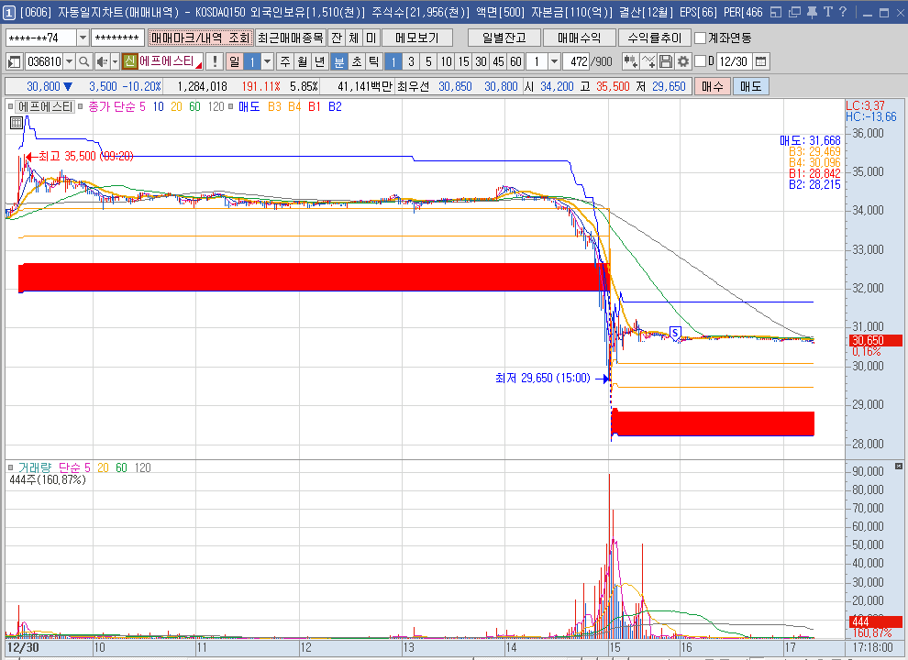
Task: Click the exclamation mark info icon
Action: pyautogui.click(x=215, y=61)
